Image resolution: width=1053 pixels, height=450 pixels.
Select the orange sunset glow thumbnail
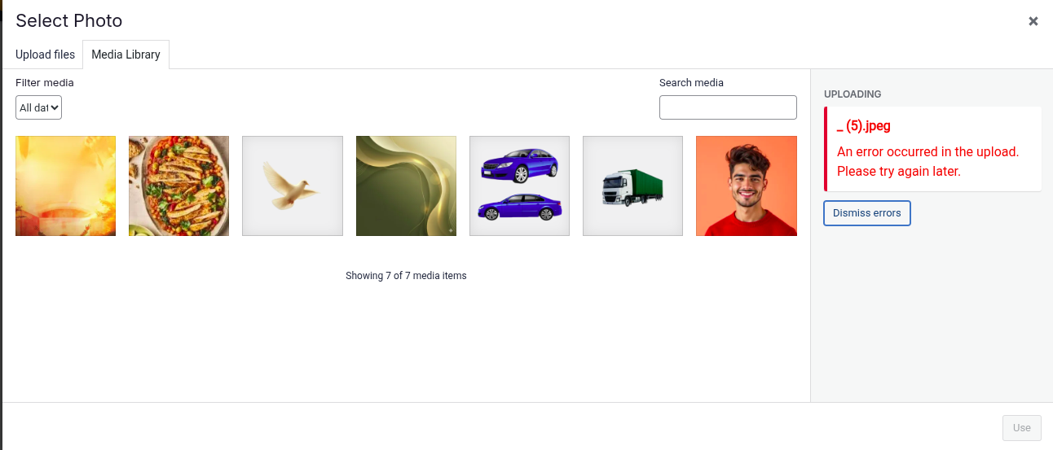[65, 186]
